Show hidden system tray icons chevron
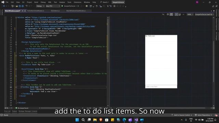219x123 pixels. pos(182,120)
